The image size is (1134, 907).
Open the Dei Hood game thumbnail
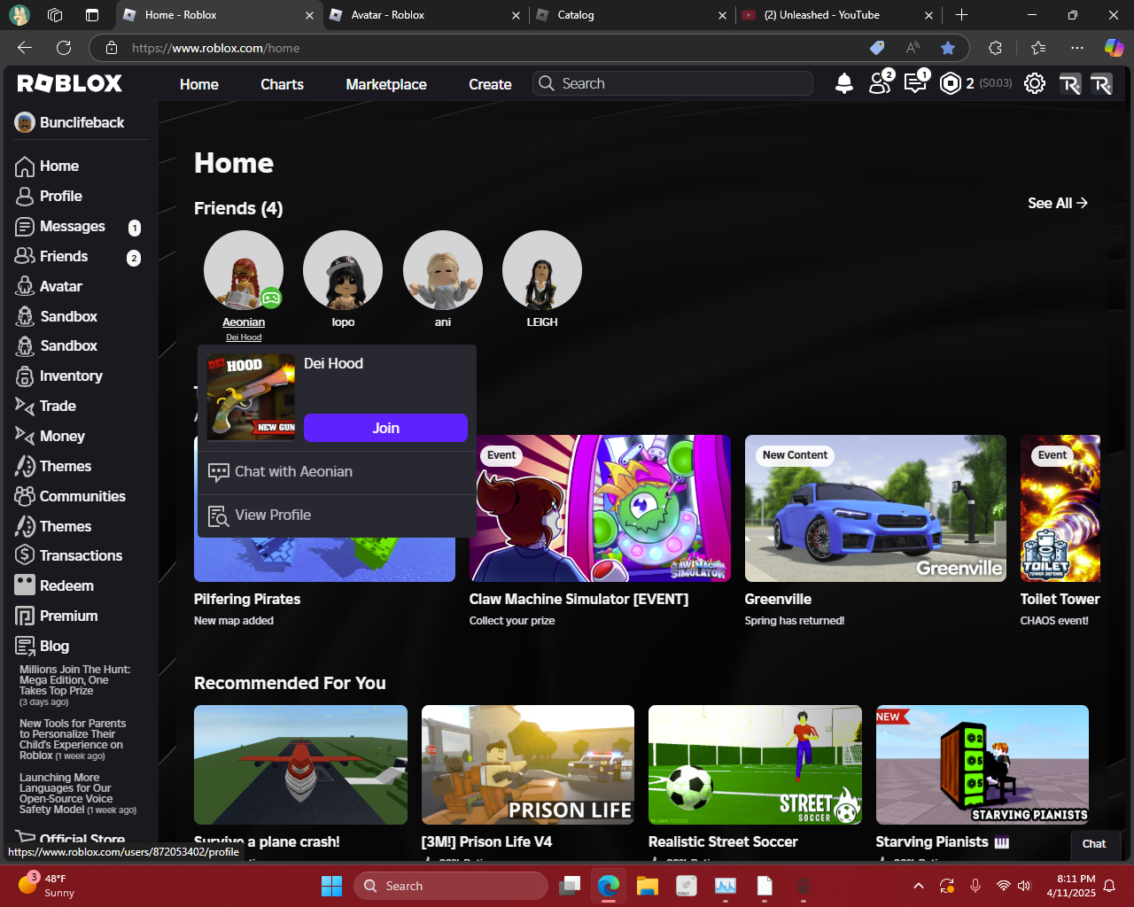(x=251, y=398)
